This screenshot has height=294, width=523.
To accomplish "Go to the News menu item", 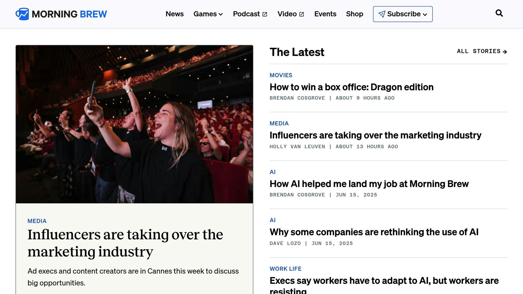I will 174,14.
